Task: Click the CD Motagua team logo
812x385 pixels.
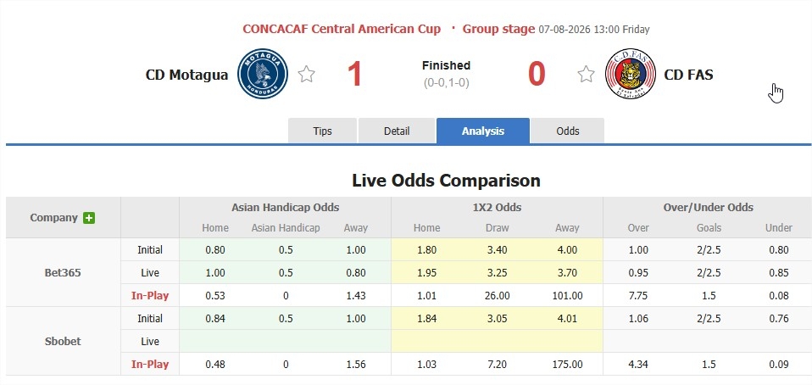Action: point(263,74)
